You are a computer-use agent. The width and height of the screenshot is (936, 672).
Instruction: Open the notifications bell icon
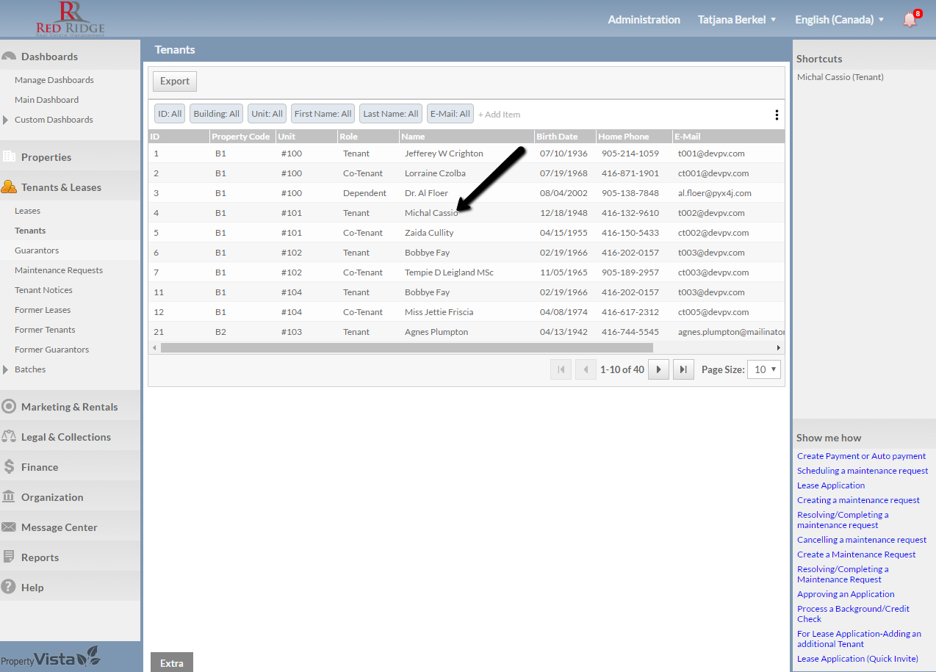[910, 20]
